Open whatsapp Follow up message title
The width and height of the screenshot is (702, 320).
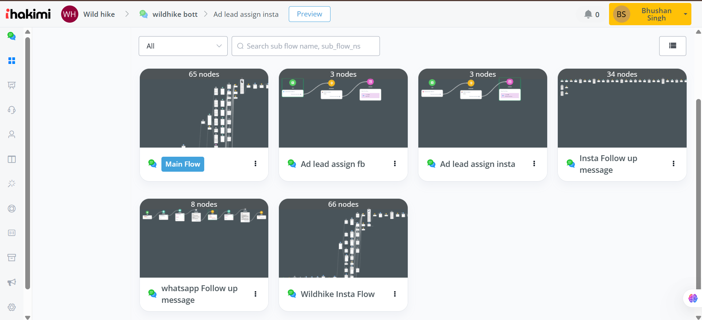(x=199, y=294)
